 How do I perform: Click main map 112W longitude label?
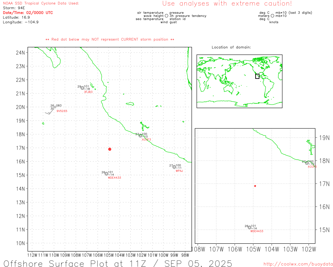tap(32, 255)
